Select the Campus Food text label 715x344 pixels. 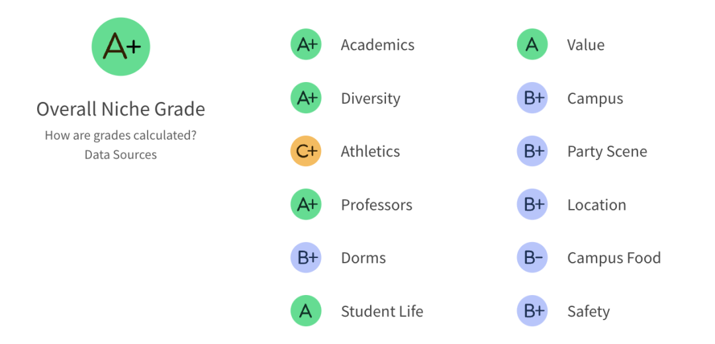(614, 258)
